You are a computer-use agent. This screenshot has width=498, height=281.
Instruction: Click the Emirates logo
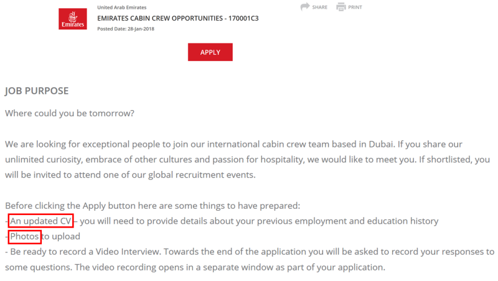pos(73,19)
